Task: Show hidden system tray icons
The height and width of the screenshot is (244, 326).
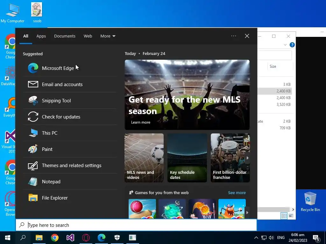Action: point(256,238)
